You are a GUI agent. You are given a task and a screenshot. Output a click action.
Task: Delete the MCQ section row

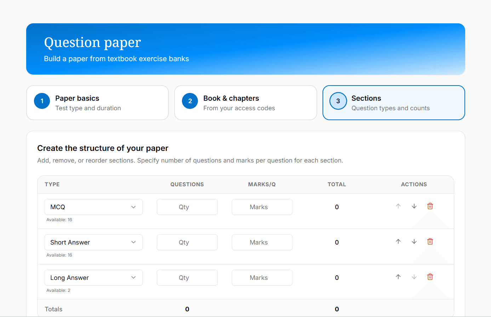click(430, 206)
